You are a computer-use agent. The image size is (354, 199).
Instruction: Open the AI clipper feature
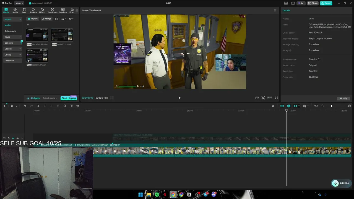(33, 98)
